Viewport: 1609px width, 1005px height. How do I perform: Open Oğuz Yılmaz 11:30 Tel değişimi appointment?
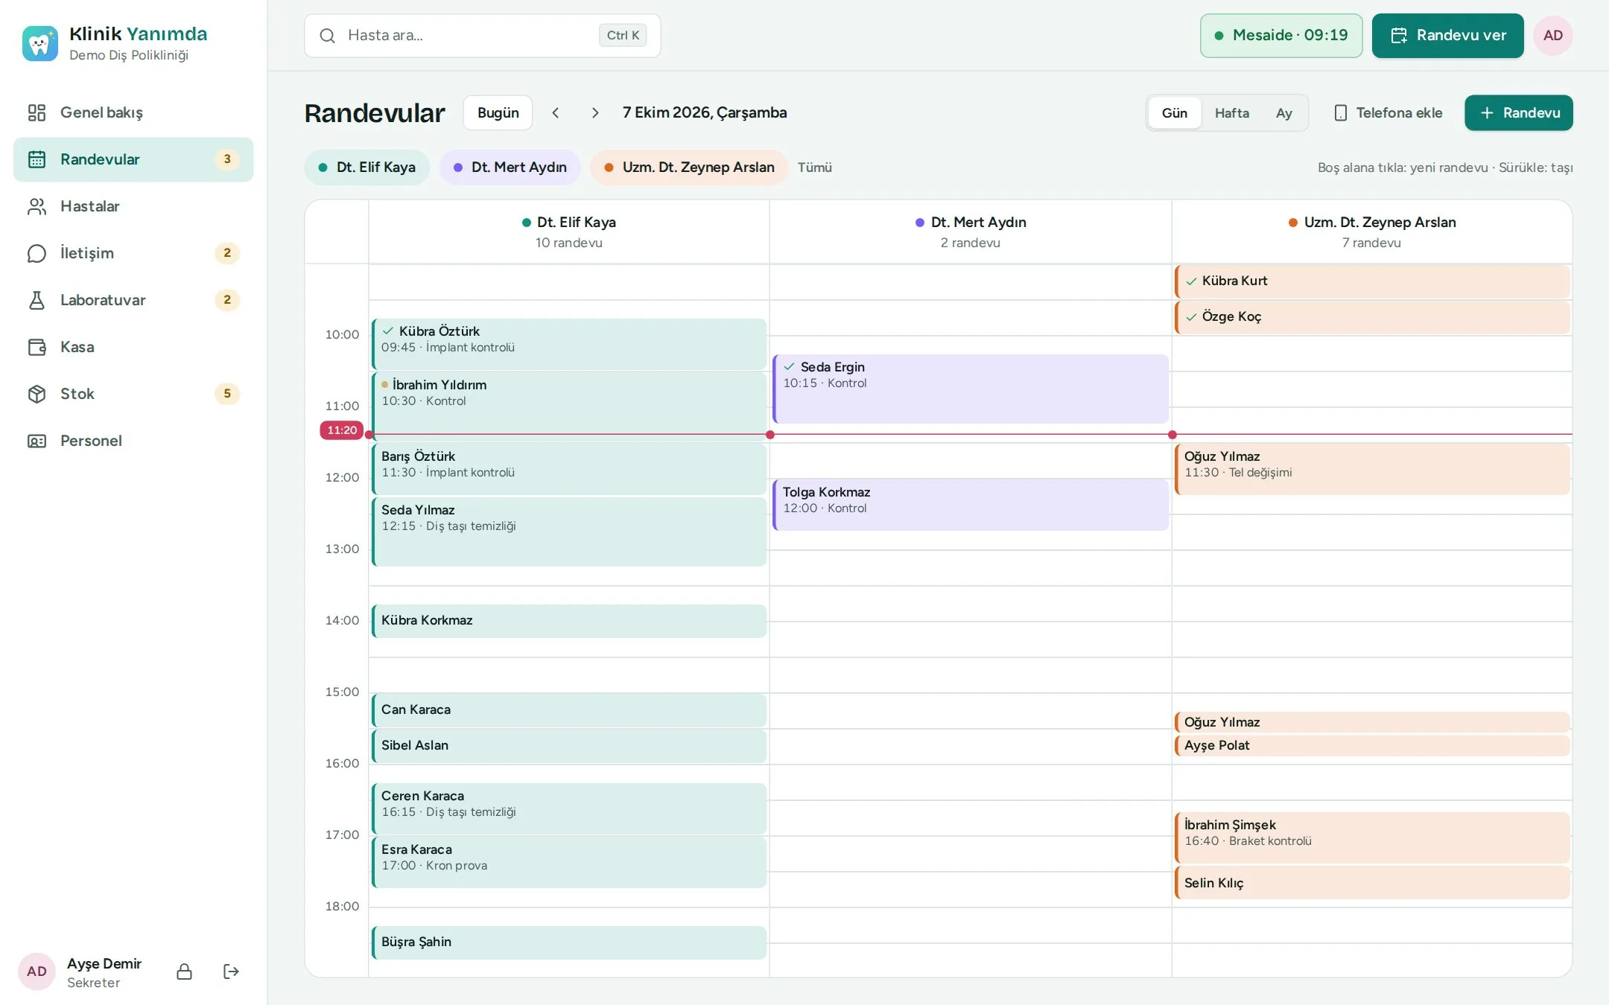pos(1372,469)
